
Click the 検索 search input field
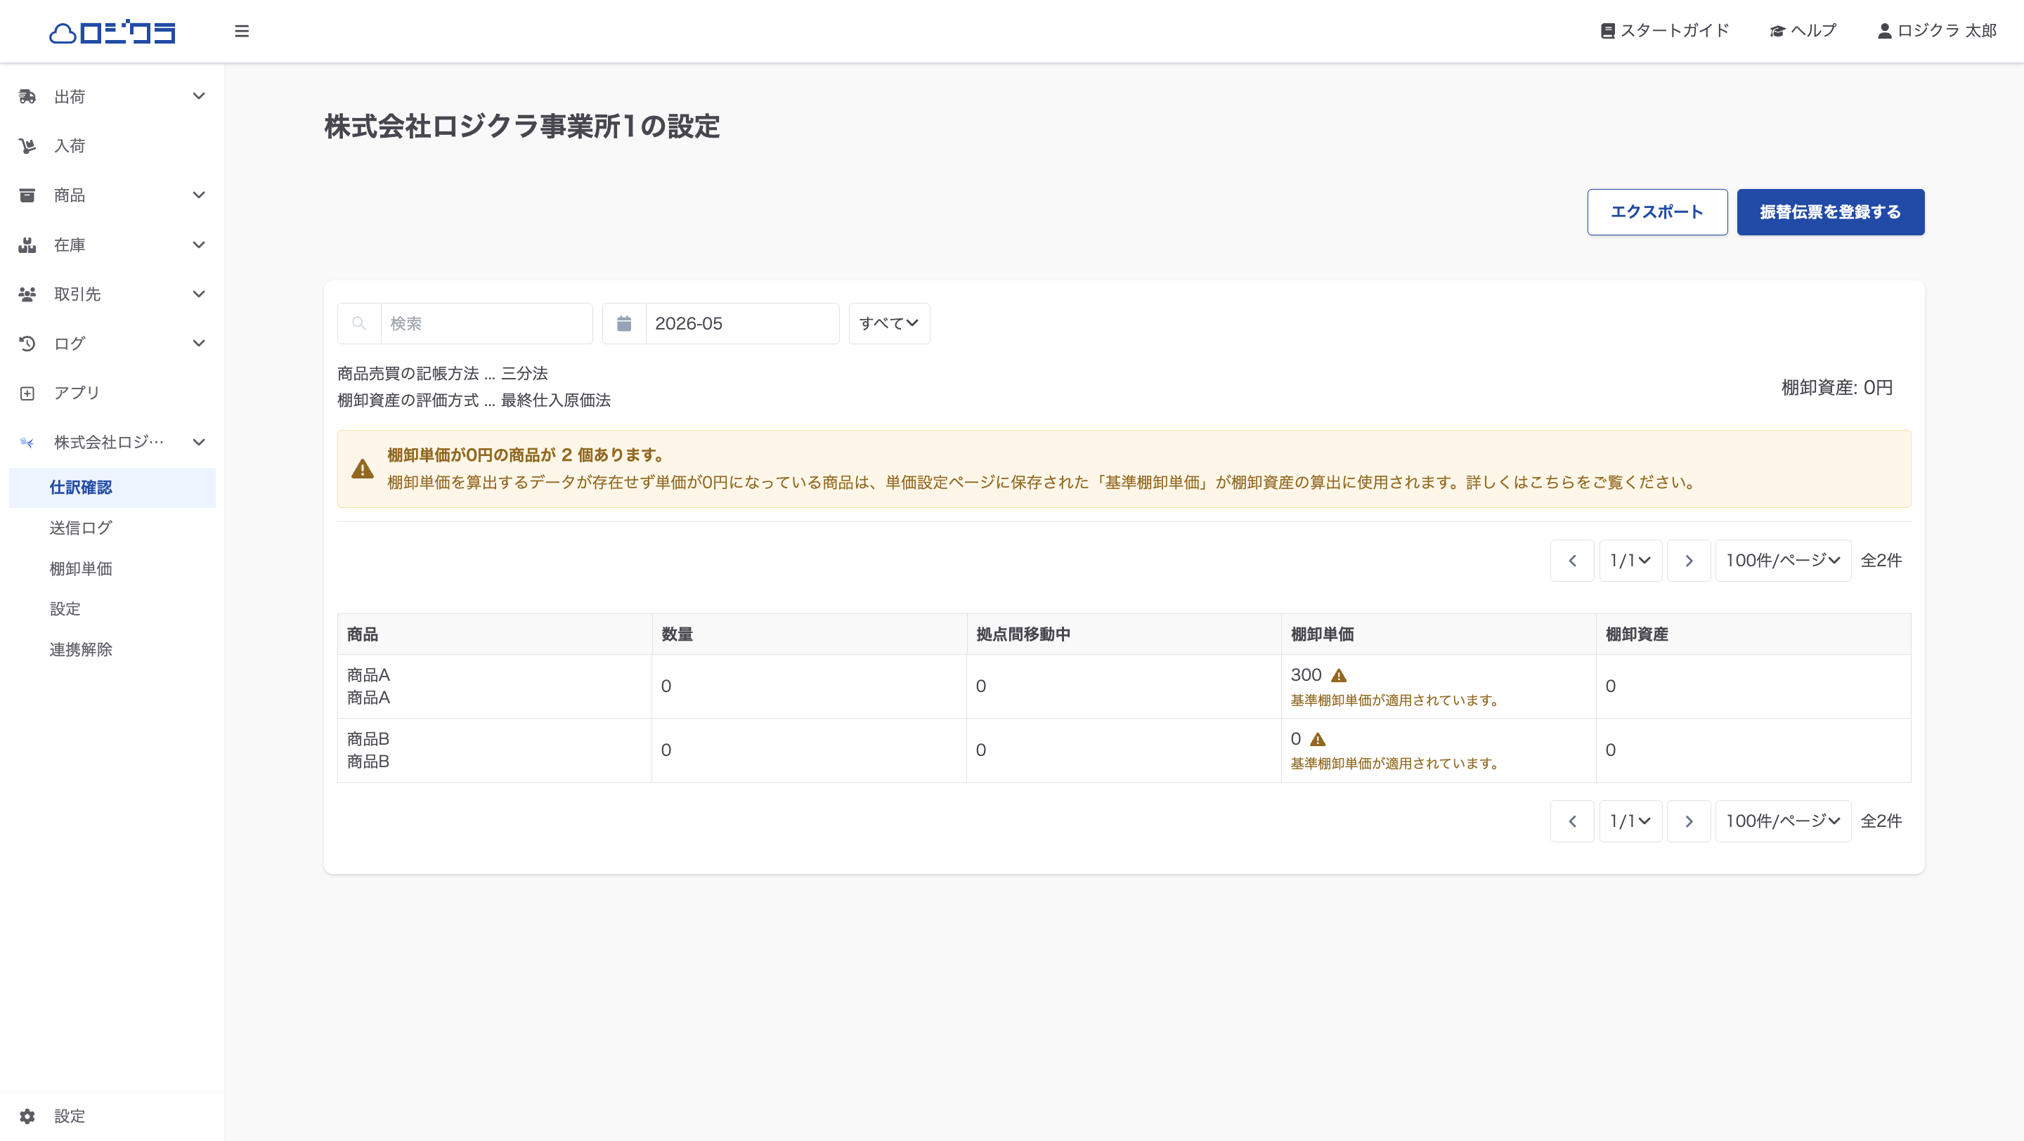pyautogui.click(x=486, y=323)
